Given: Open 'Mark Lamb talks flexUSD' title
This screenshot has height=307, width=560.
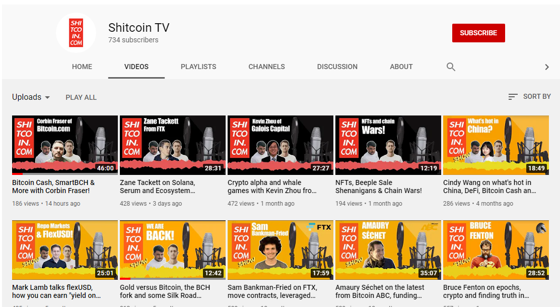Looking at the screenshot, I should 56,291.
